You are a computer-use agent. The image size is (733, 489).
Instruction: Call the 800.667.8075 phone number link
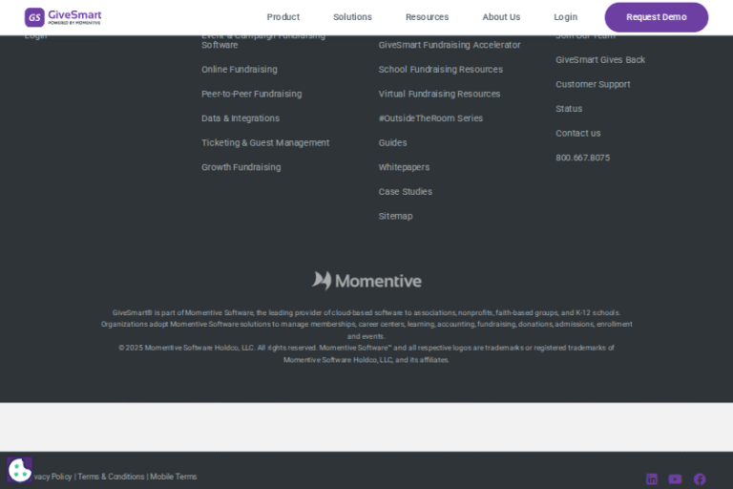click(582, 159)
